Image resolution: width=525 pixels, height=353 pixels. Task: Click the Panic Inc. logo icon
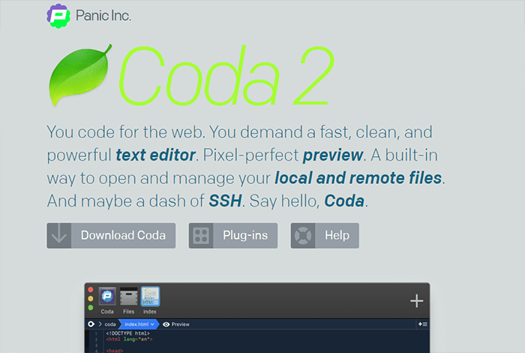tap(58, 15)
